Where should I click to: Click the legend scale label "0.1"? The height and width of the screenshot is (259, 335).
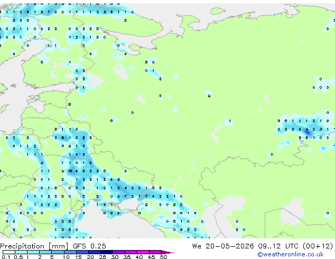[x=6, y=257]
